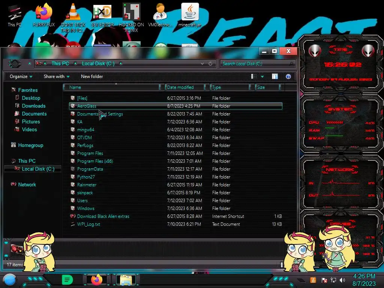
Task: Open the VM0Technic desktop shortcut
Action: coord(160,15)
